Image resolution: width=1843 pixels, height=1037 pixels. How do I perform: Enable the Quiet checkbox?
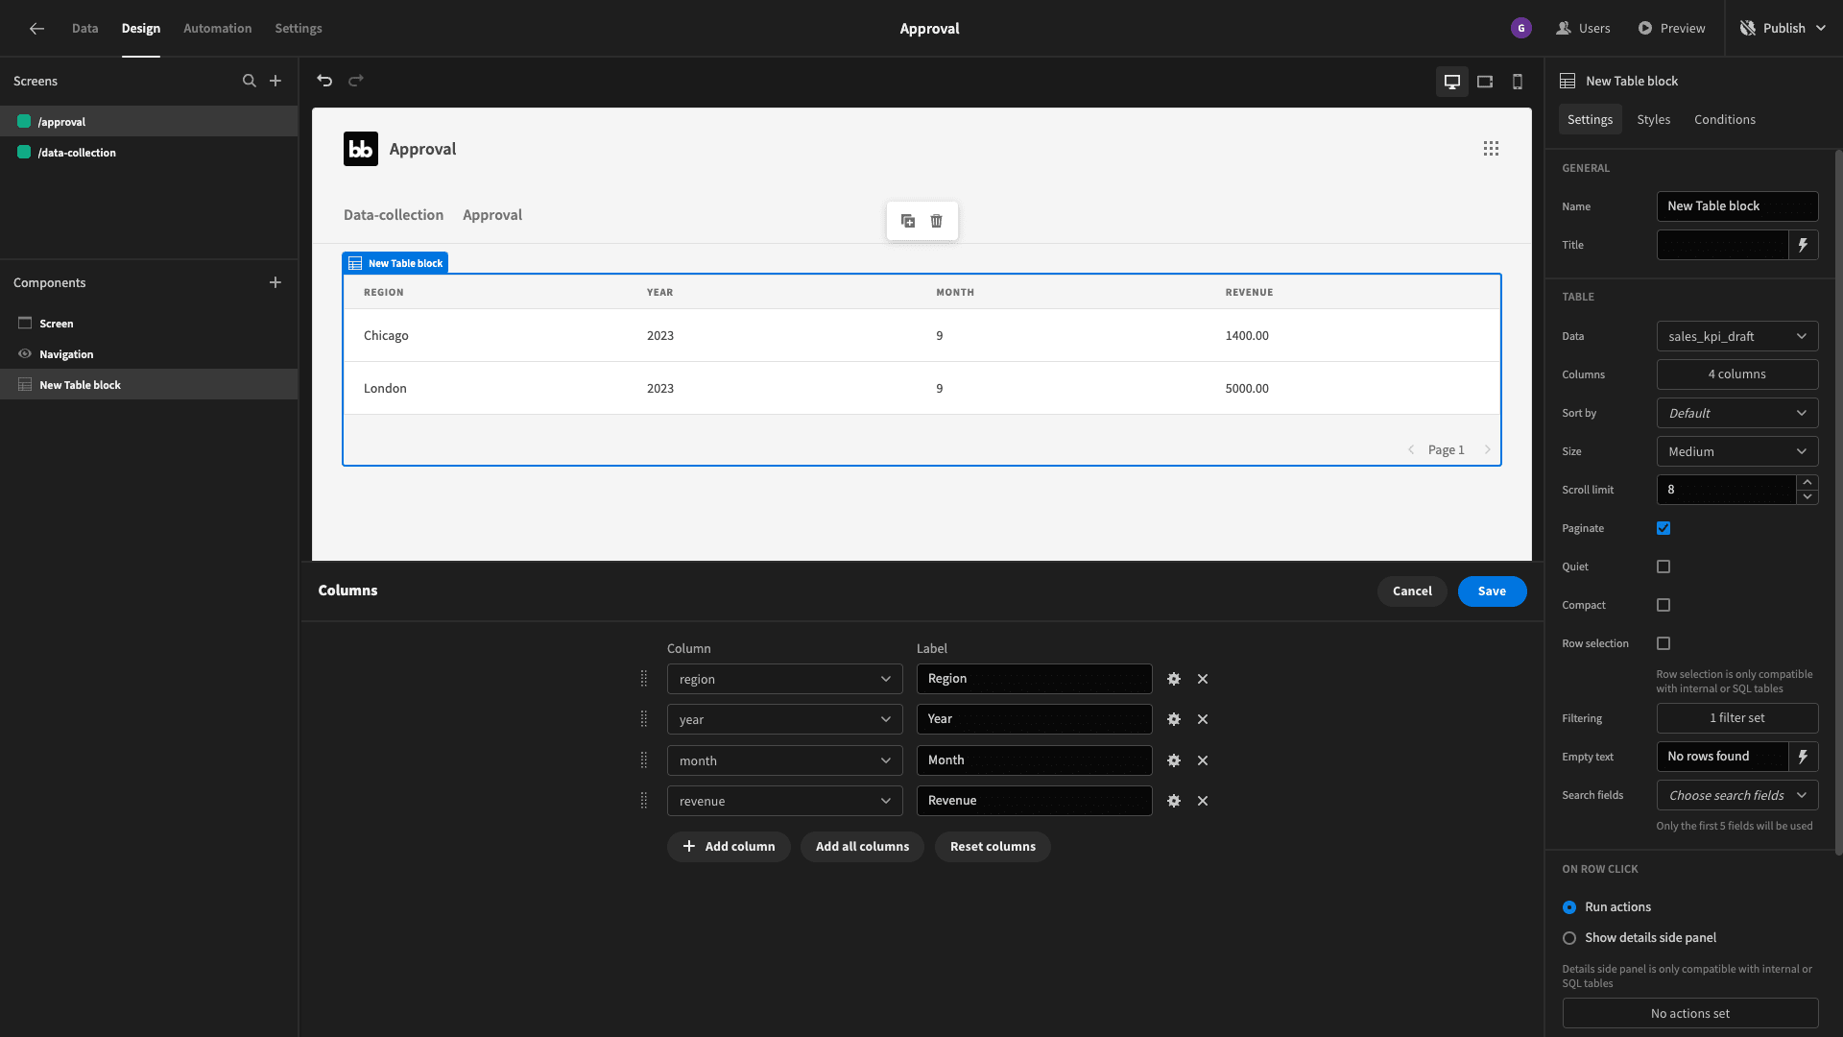tap(1663, 567)
